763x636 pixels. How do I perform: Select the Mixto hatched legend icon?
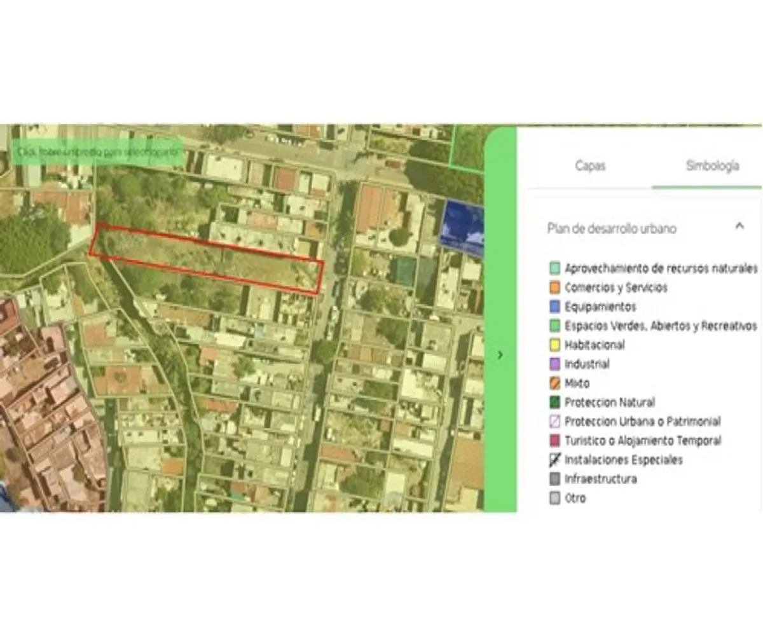pyautogui.click(x=554, y=383)
